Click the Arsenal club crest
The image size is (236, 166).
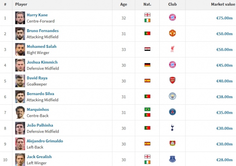(x=172, y=81)
